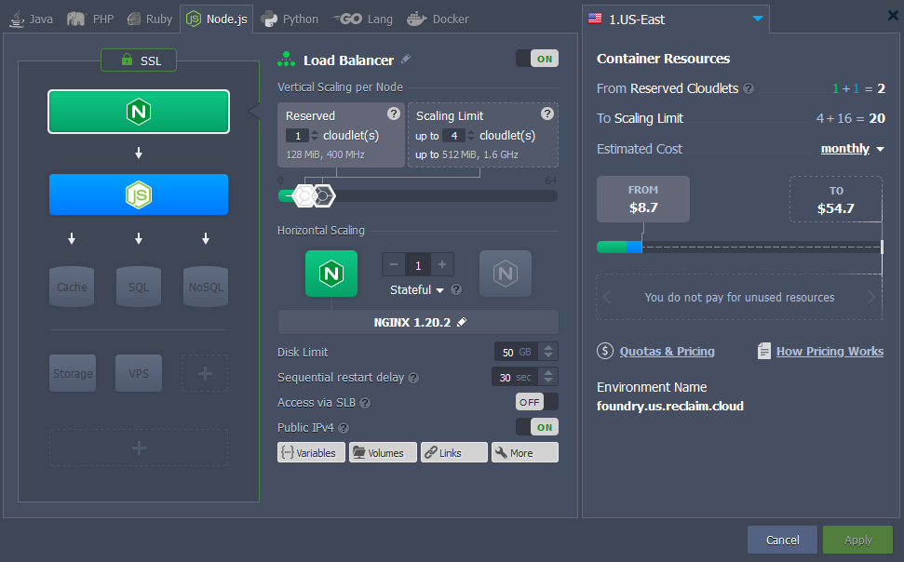Open the Links button

[x=454, y=452]
